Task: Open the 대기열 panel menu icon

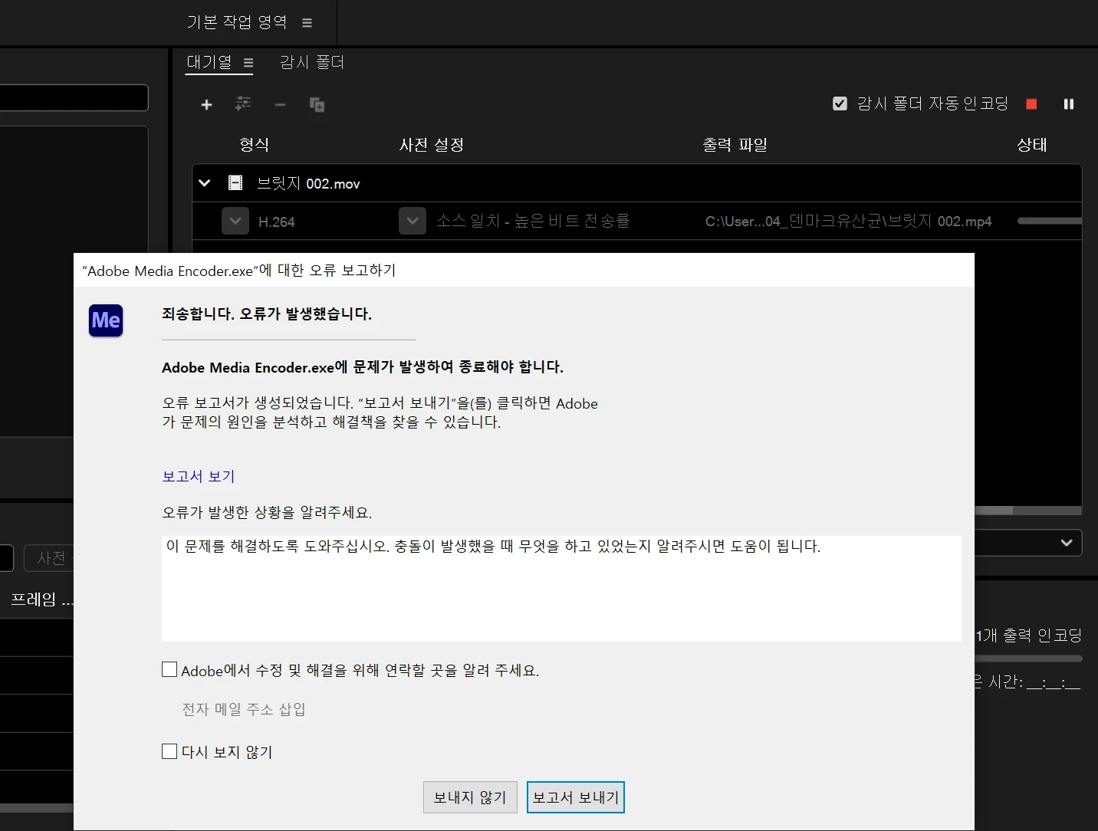Action: point(248,63)
